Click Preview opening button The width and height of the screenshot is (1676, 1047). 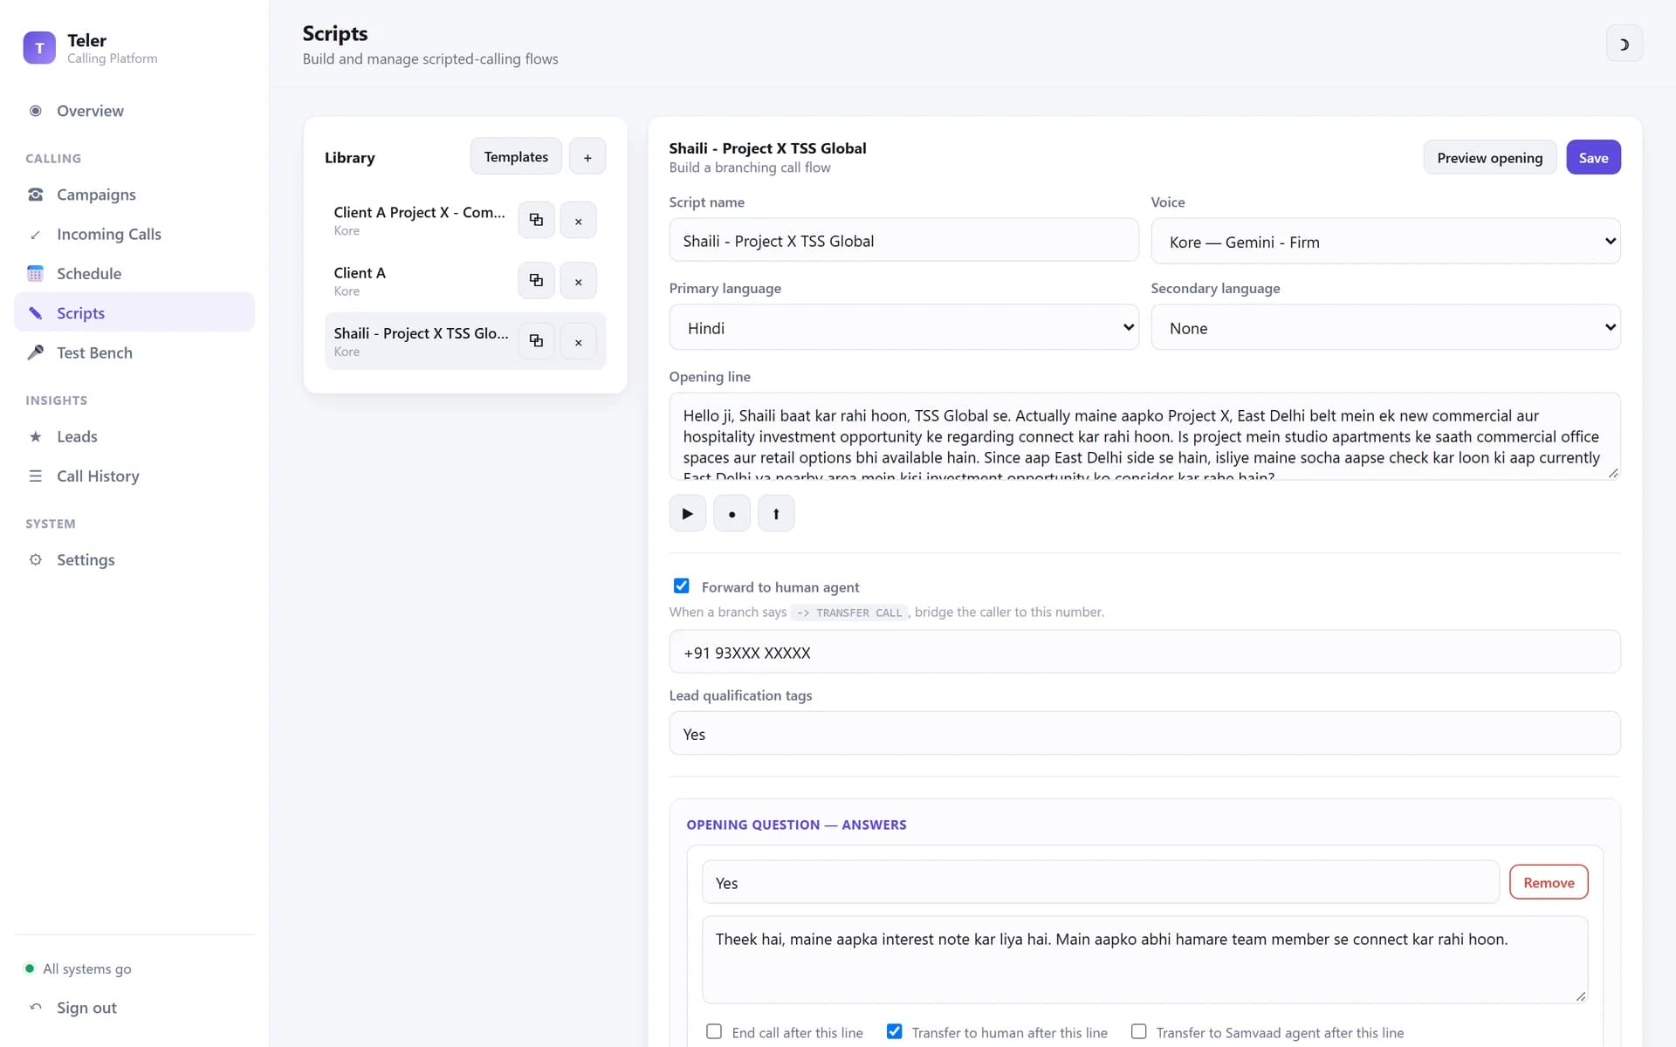[1489, 158]
